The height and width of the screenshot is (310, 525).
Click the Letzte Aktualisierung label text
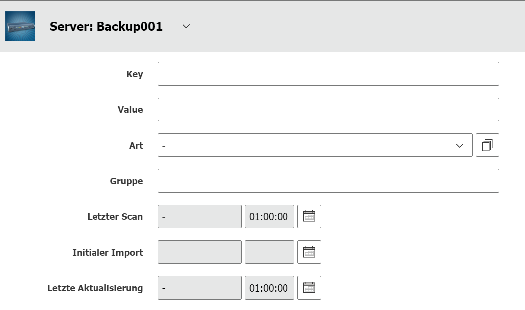[95, 288]
